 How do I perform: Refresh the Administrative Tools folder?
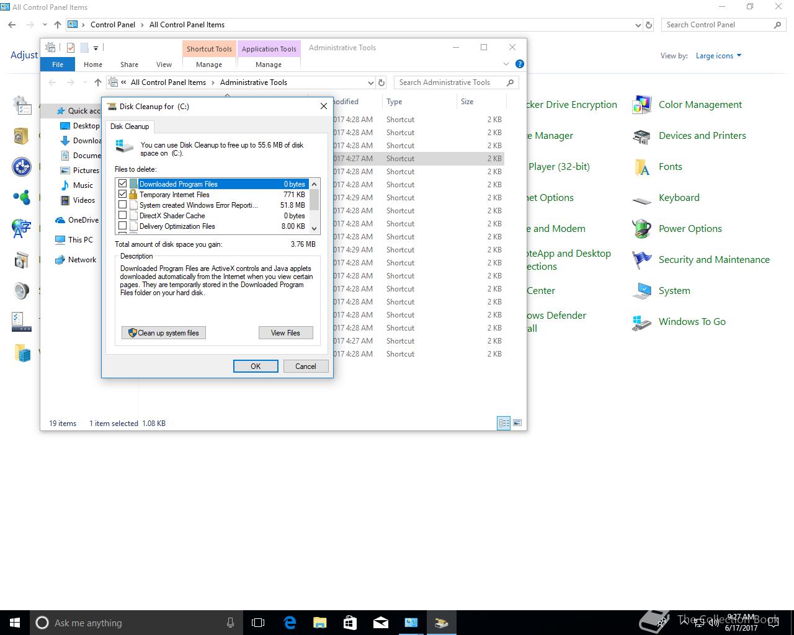381,82
